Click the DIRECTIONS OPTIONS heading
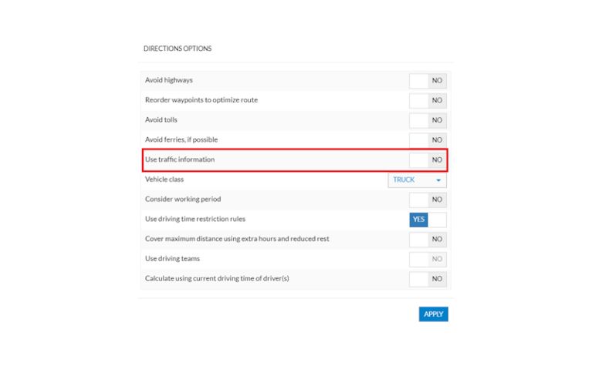Screen dimensions: 592x366 (x=178, y=49)
